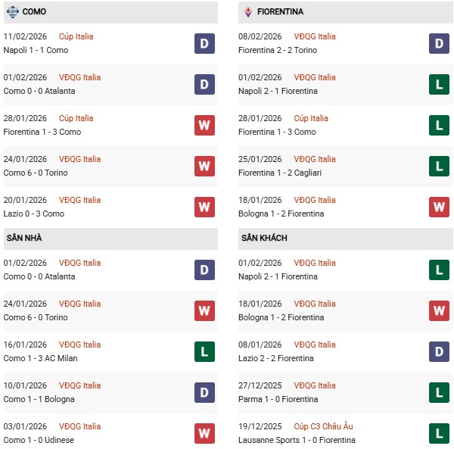Click the W badge for Lazio 0 - 3 Como

204,207
